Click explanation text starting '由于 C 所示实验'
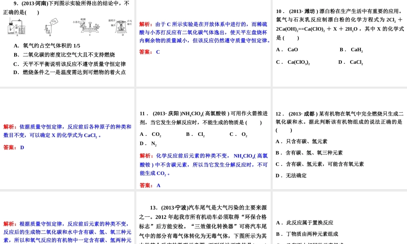This screenshot has width=407, height=244. tap(205, 33)
